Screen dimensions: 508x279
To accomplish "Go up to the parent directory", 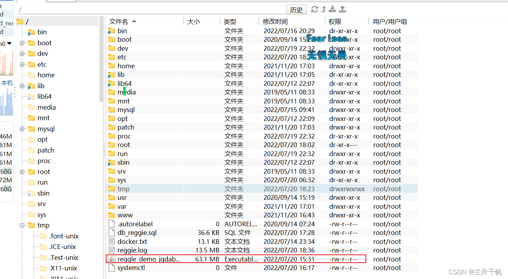I will pyautogui.click(x=324, y=9).
